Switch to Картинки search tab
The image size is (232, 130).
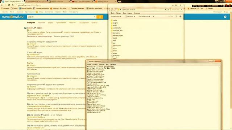[x=41, y=23]
